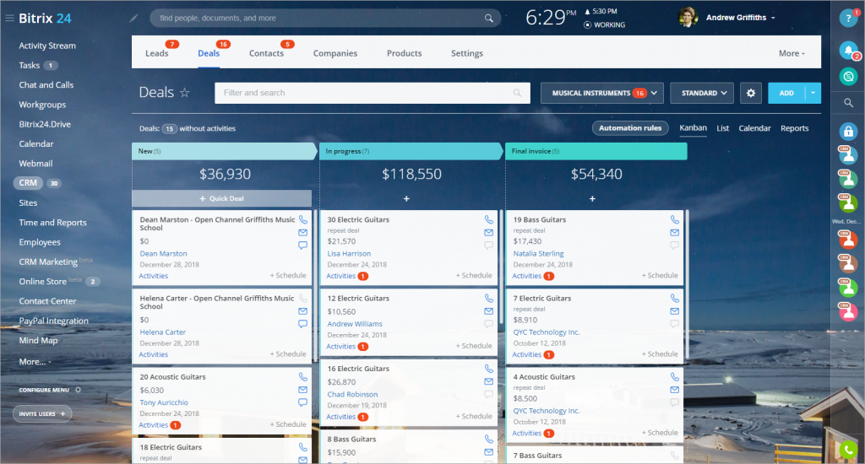Click the 15 deals without activities counter
865x464 pixels.
169,128
